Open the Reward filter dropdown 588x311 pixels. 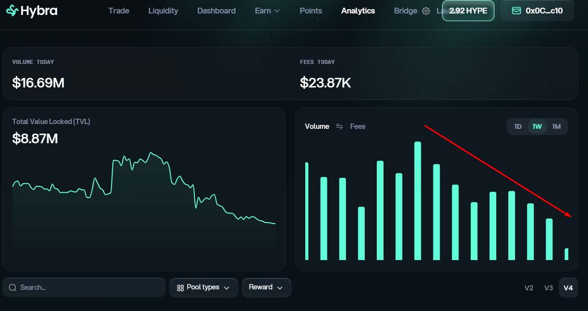[266, 287]
